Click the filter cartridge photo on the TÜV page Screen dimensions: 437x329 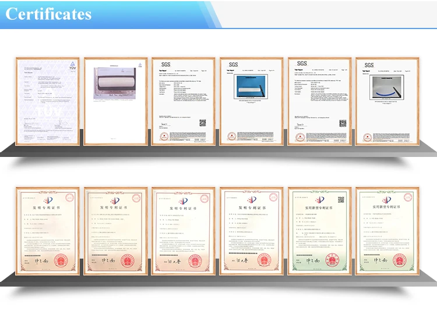tap(115, 83)
